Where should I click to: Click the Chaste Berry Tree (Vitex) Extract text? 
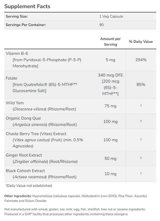pyautogui.click(x=36, y=134)
